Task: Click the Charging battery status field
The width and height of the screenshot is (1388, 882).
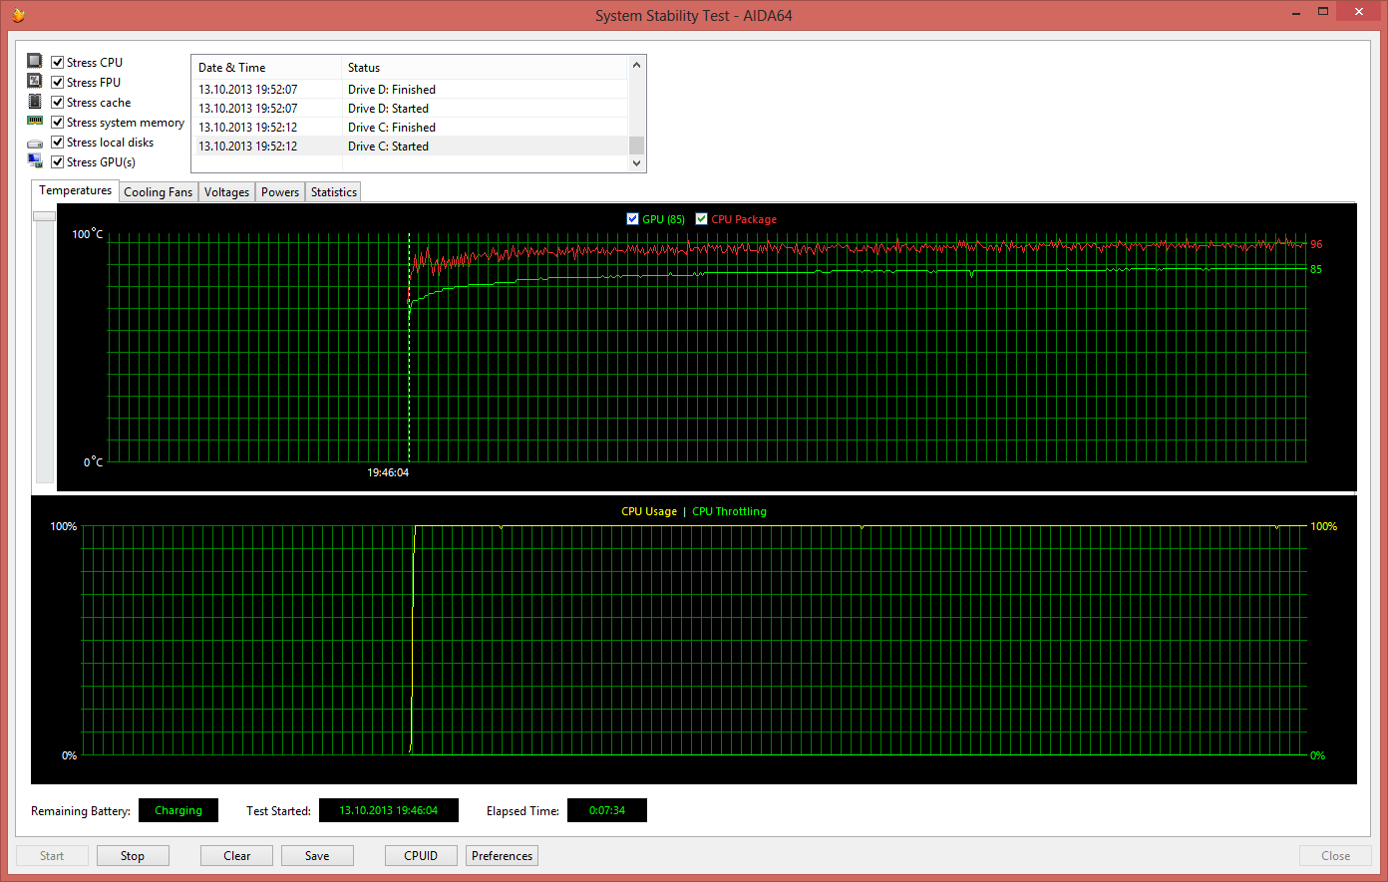Action: pyautogui.click(x=178, y=810)
